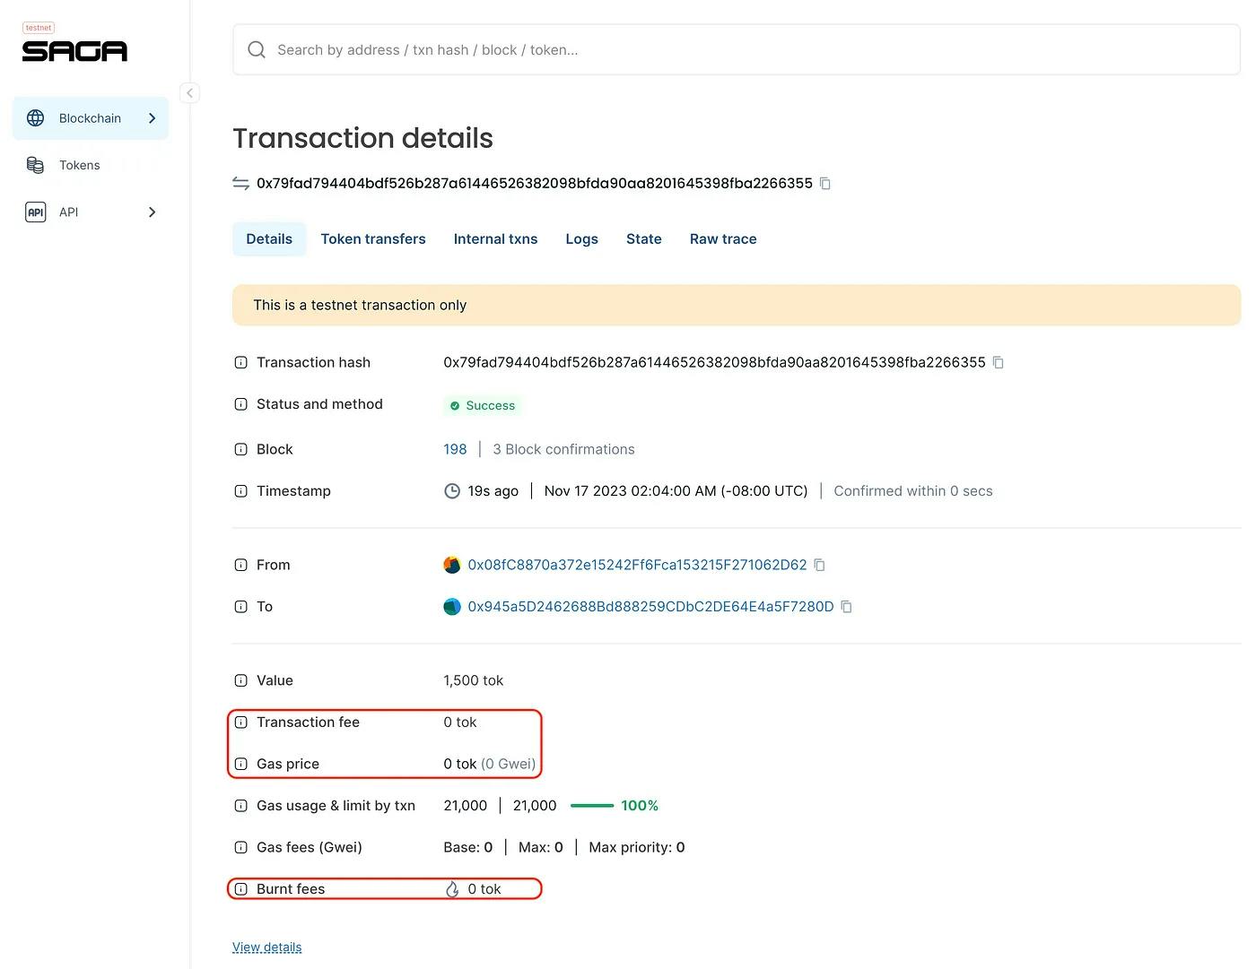Click the Value info icon

pyautogui.click(x=240, y=680)
